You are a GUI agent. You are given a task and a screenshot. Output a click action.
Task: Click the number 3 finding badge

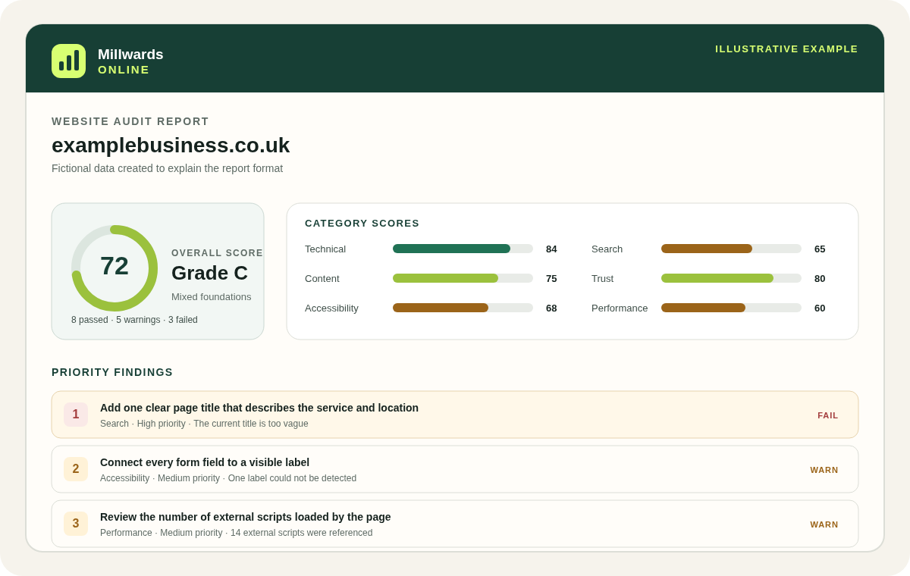coord(76,524)
